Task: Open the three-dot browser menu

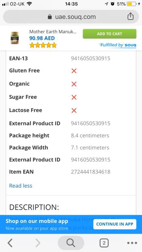Action: pos(132,243)
